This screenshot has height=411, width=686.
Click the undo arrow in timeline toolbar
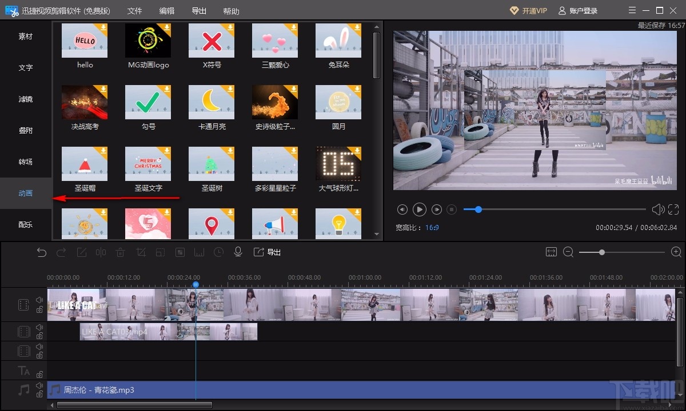[41, 252]
